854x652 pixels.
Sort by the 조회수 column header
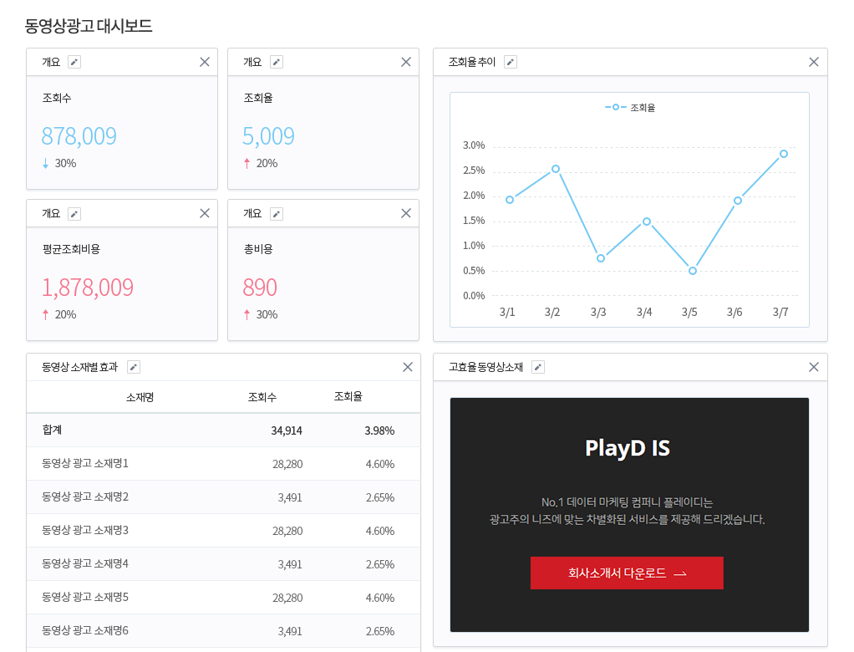coord(262,397)
